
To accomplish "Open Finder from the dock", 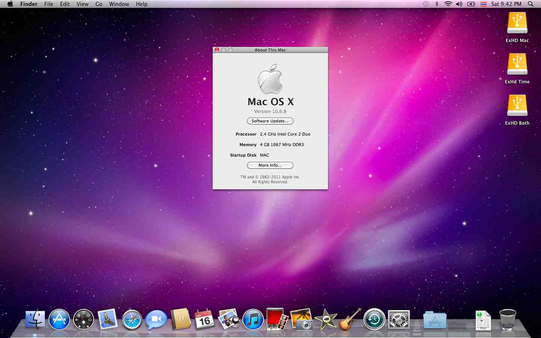I will (35, 320).
